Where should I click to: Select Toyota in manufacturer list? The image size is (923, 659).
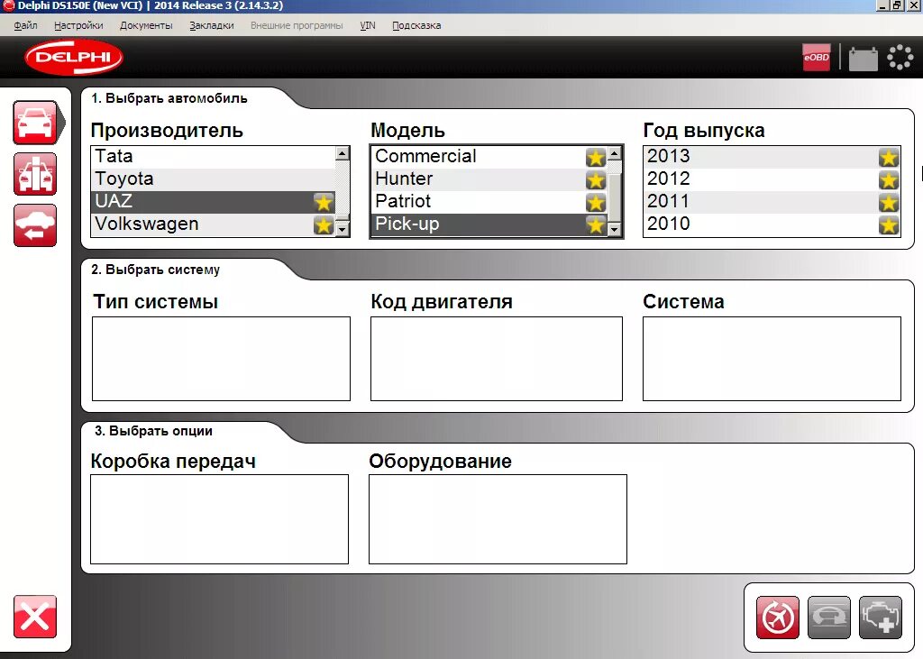(x=213, y=179)
